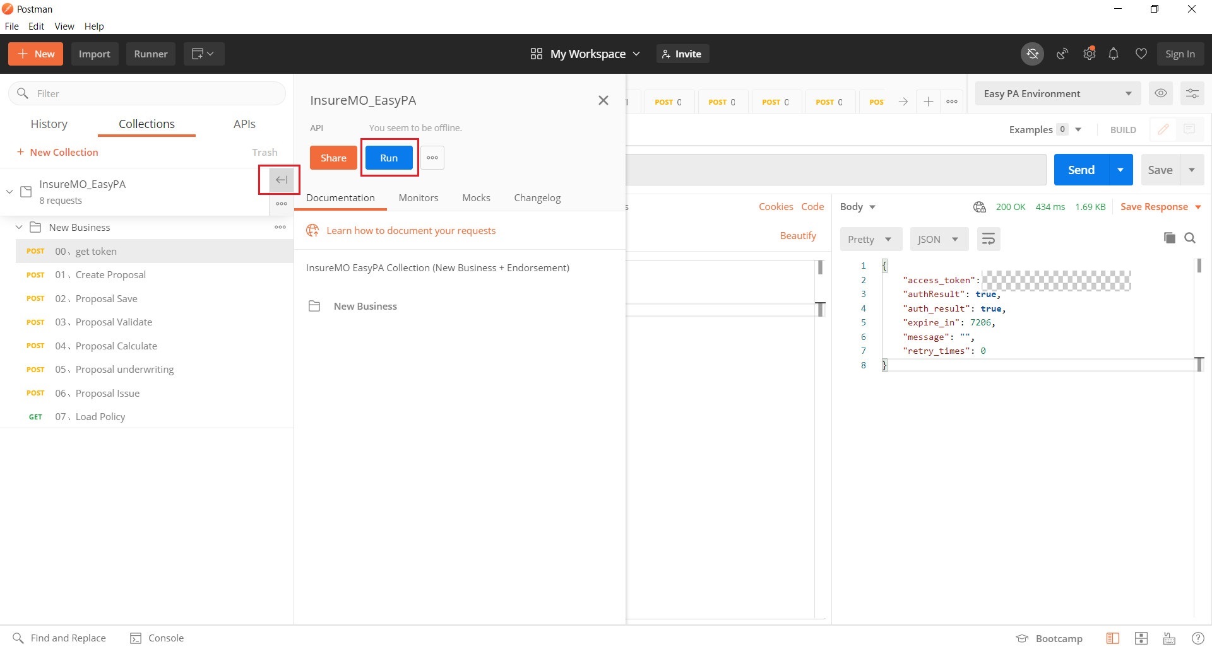This screenshot has height=649, width=1212.
Task: Click the workspace grid icon
Action: point(536,54)
